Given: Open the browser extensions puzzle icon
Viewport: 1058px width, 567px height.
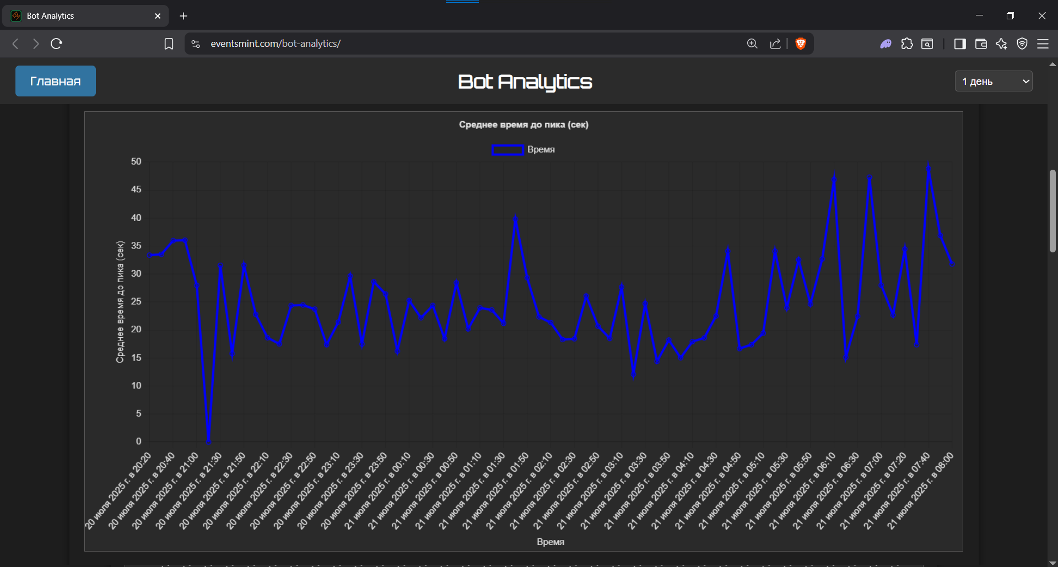Looking at the screenshot, I should [907, 44].
